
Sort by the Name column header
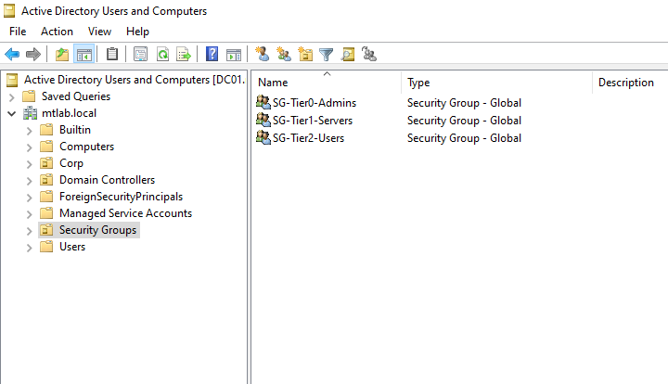[x=327, y=83]
